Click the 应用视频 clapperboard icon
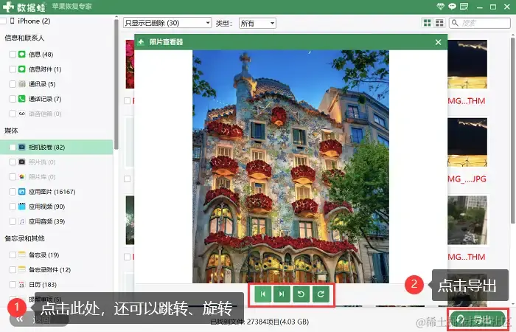The width and height of the screenshot is (516, 332). pyautogui.click(x=21, y=207)
